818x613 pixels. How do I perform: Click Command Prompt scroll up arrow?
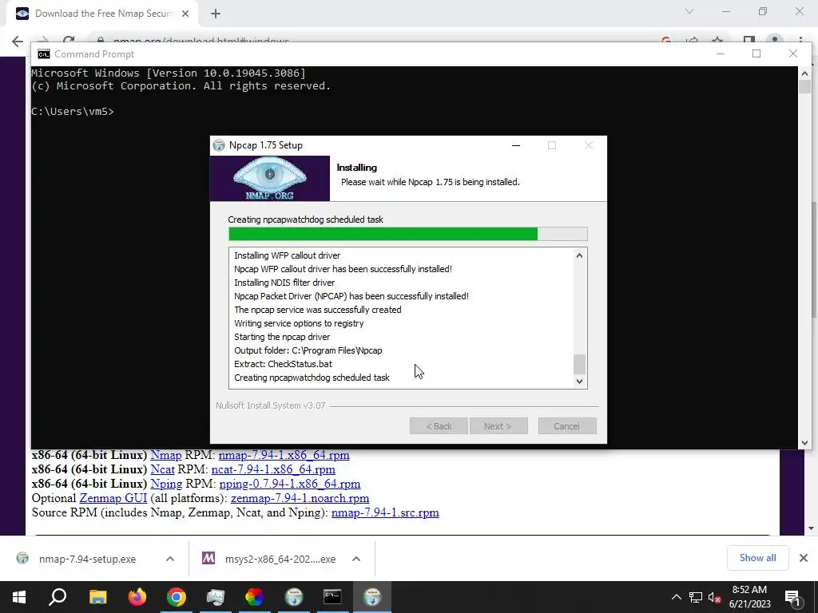pos(804,73)
